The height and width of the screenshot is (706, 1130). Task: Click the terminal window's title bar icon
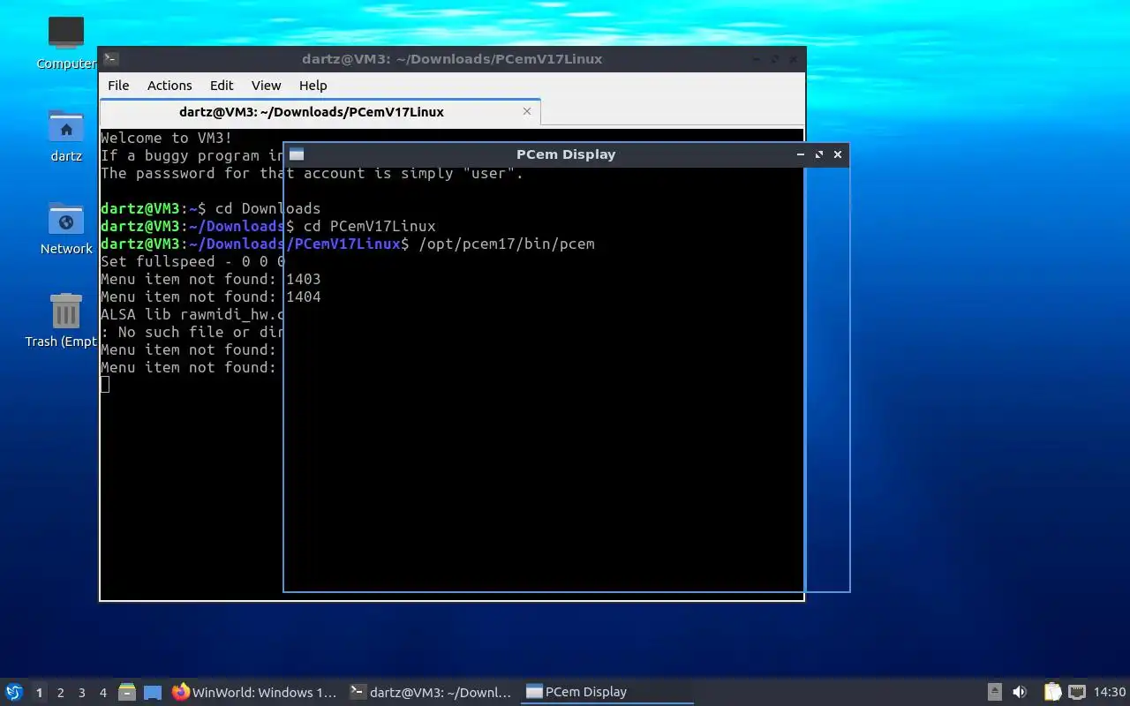[x=111, y=59]
